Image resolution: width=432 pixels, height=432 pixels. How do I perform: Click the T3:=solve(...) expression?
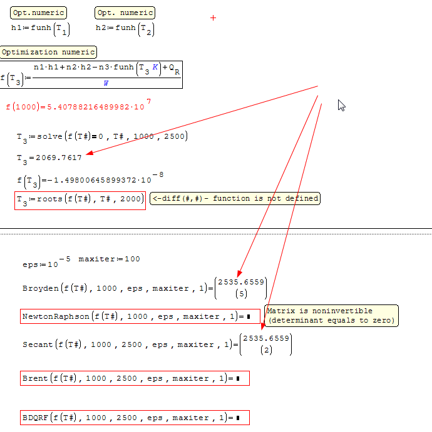click(x=102, y=137)
